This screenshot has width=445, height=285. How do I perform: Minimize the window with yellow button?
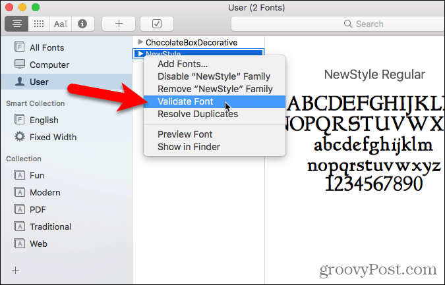click(22, 7)
